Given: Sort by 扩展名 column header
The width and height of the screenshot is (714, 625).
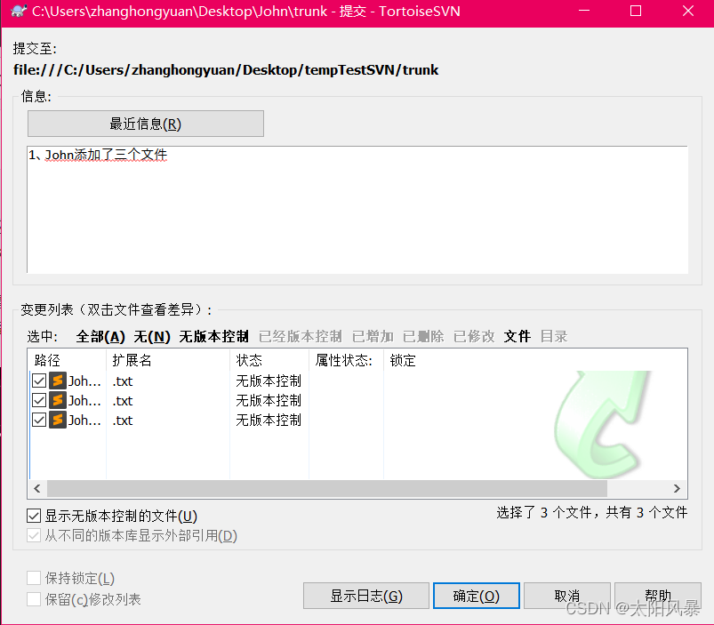Looking at the screenshot, I should pyautogui.click(x=168, y=360).
